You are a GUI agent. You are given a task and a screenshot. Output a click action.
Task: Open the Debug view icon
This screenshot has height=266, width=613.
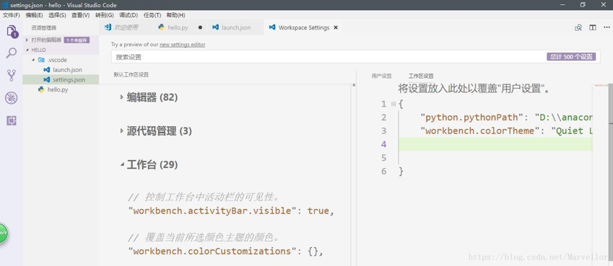pyautogui.click(x=12, y=97)
